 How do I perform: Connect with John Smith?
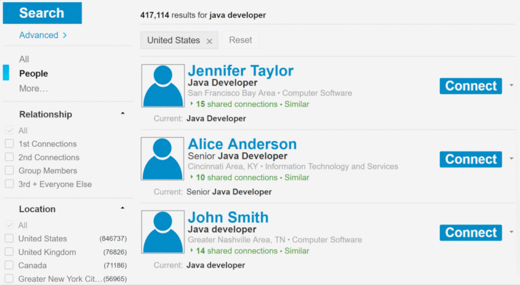[x=471, y=233]
